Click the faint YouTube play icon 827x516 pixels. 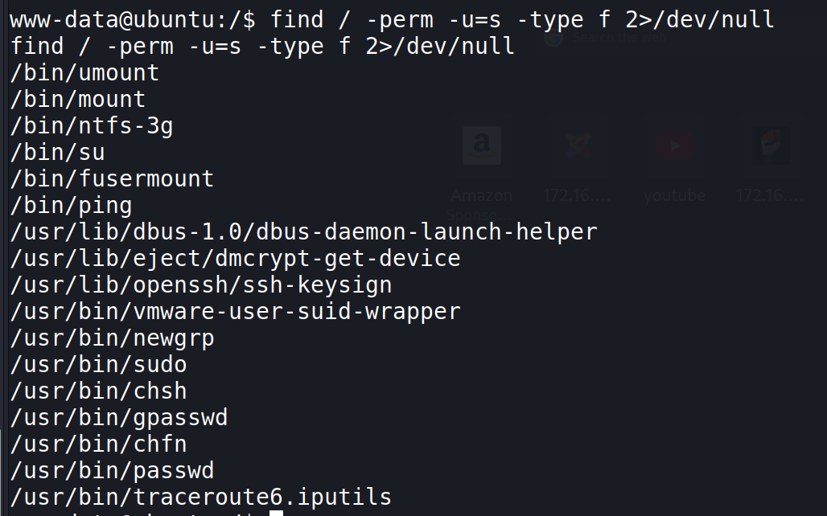pos(675,145)
